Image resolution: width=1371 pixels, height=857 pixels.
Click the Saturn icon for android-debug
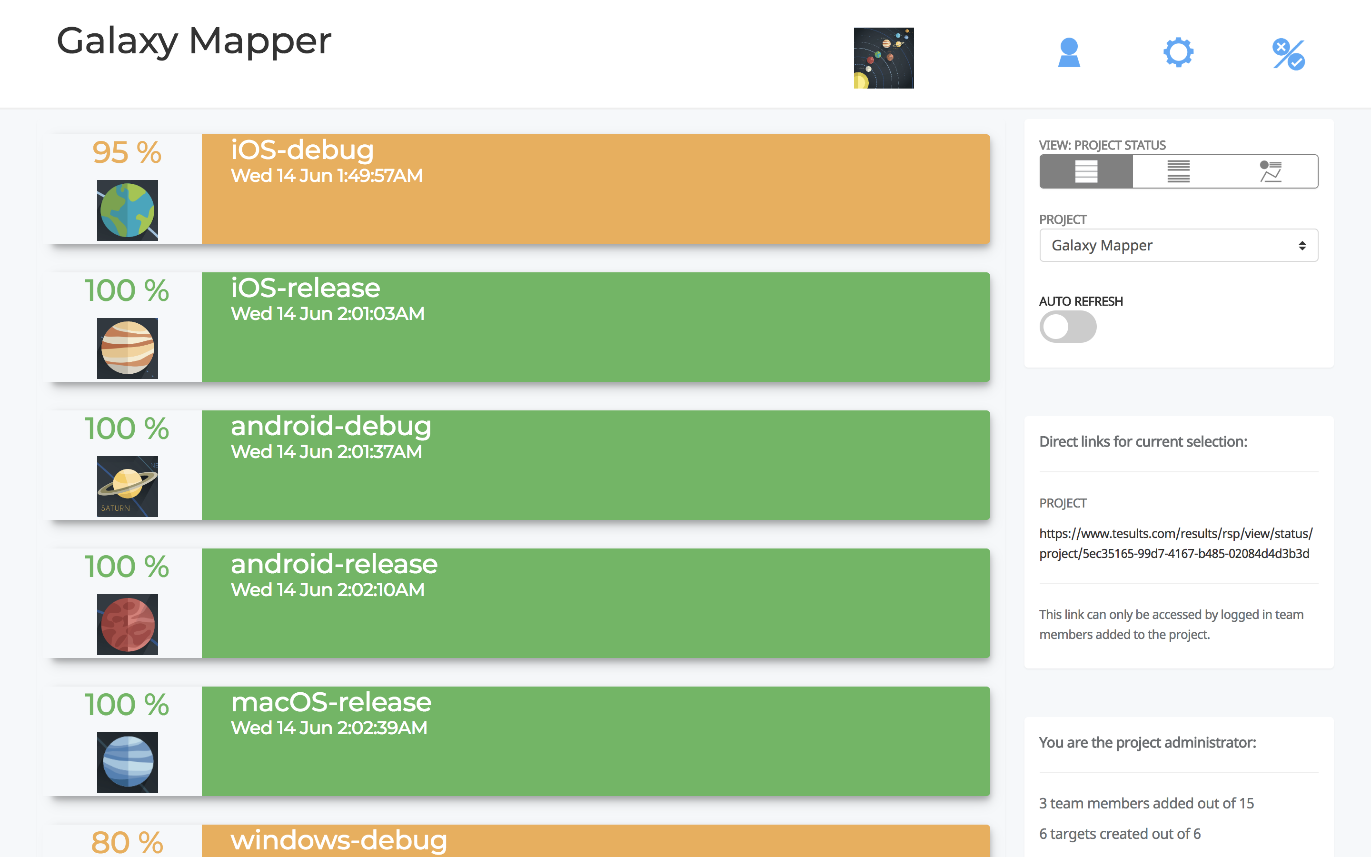[128, 486]
